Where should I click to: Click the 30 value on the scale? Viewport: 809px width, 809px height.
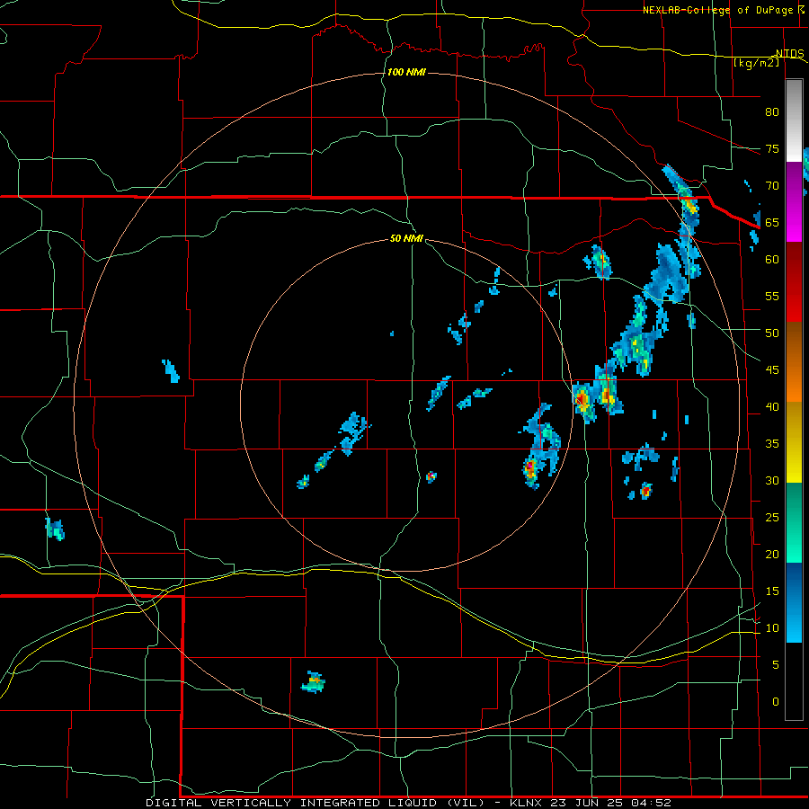[x=772, y=480]
